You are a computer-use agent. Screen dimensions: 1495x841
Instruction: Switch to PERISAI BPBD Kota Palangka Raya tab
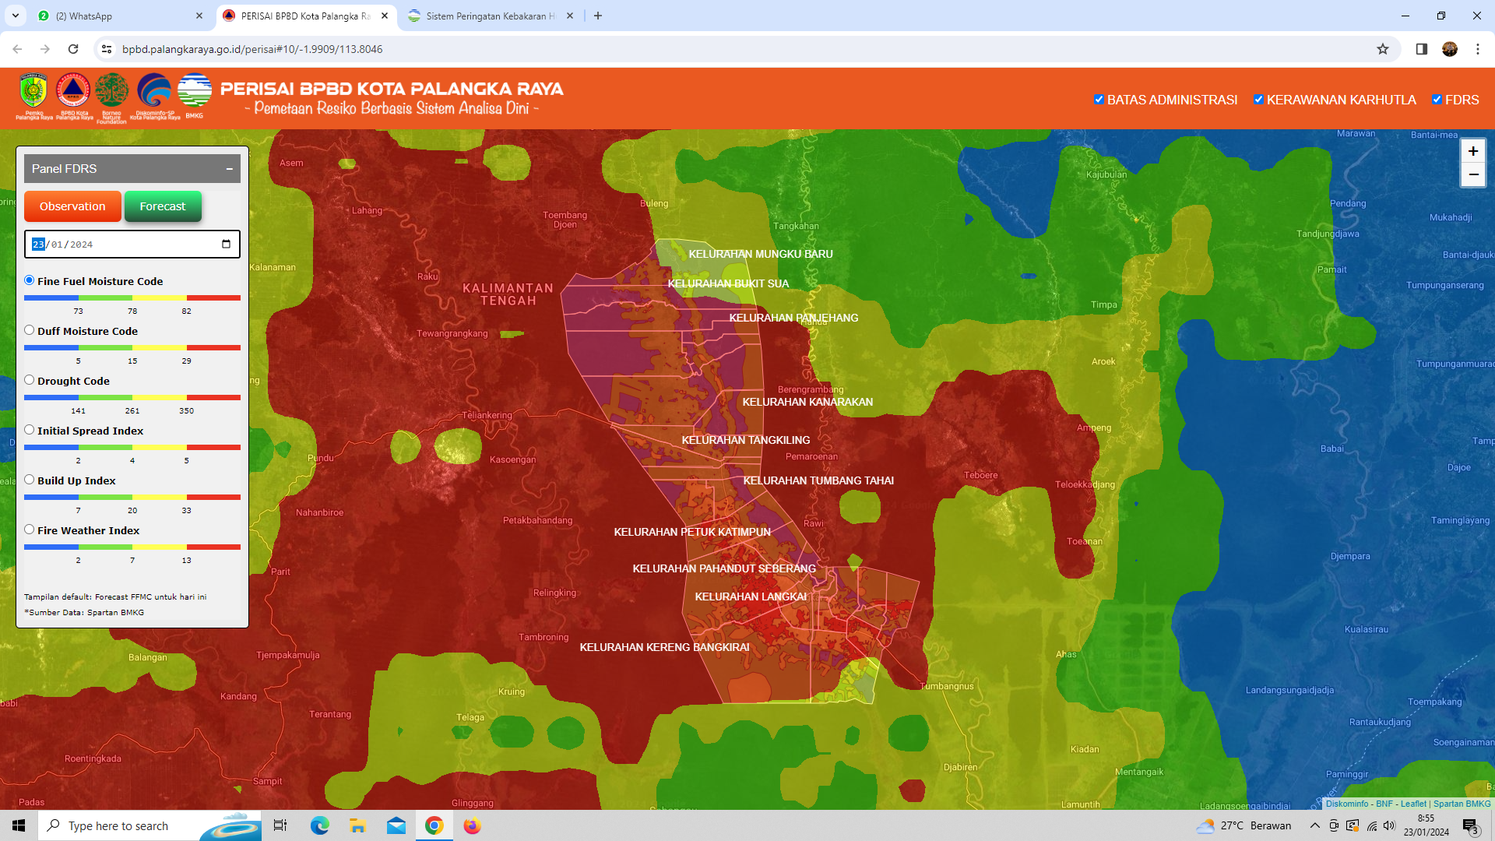pos(304,16)
